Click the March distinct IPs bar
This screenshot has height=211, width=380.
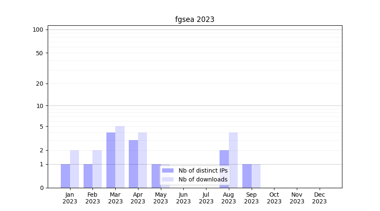111,160
